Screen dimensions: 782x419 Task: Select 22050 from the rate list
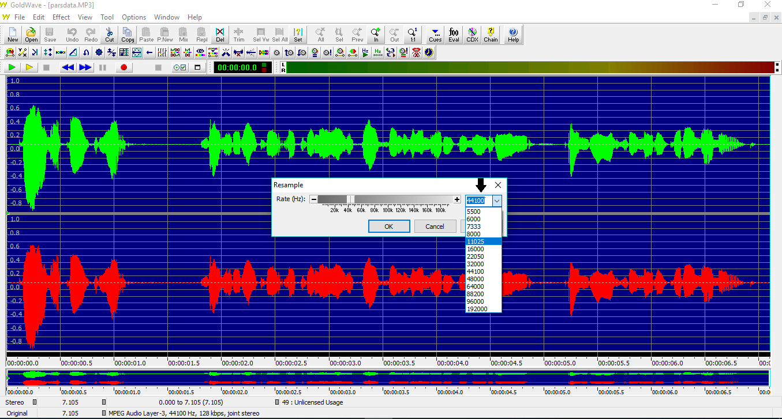coord(476,256)
